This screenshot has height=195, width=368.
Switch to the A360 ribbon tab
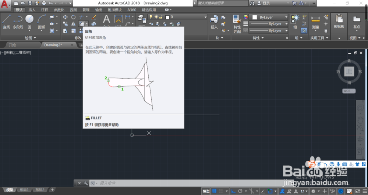[132, 10]
